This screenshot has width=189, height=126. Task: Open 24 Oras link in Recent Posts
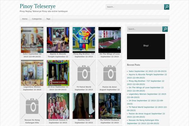point(145,102)
